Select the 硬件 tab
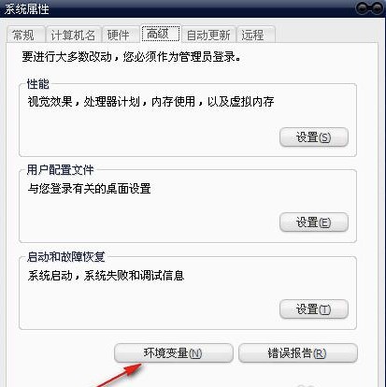 121,35
